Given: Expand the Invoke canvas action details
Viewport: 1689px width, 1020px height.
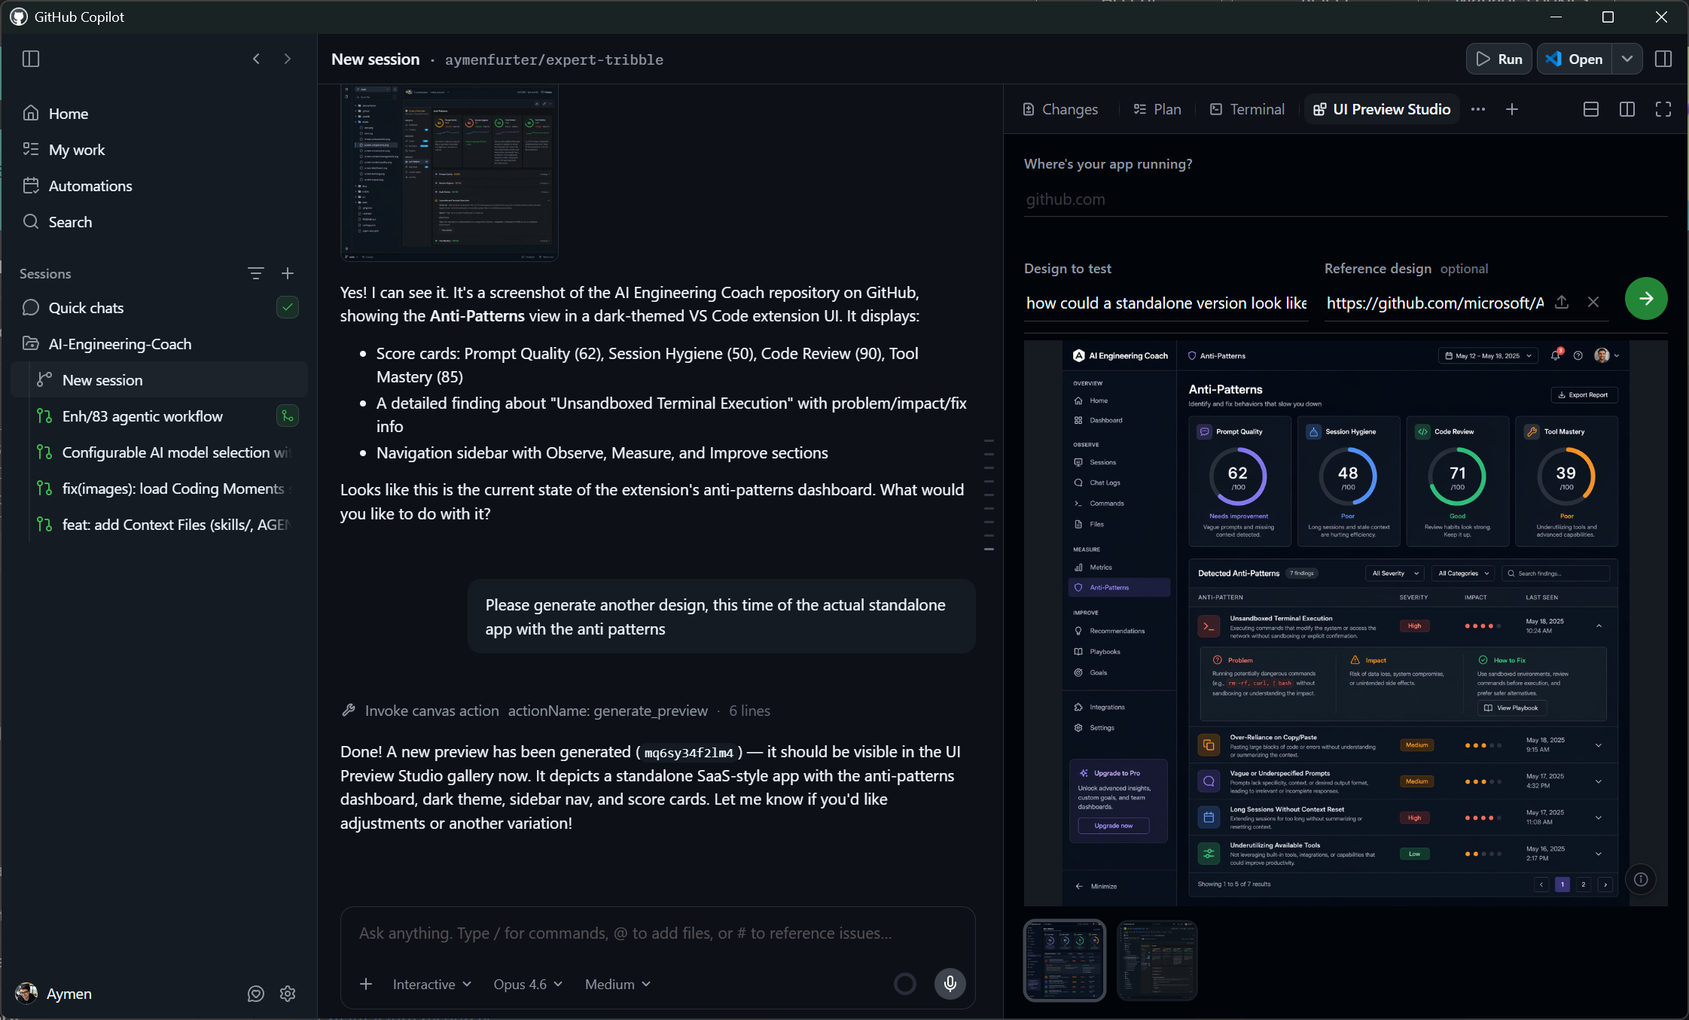Looking at the screenshot, I should [555, 711].
